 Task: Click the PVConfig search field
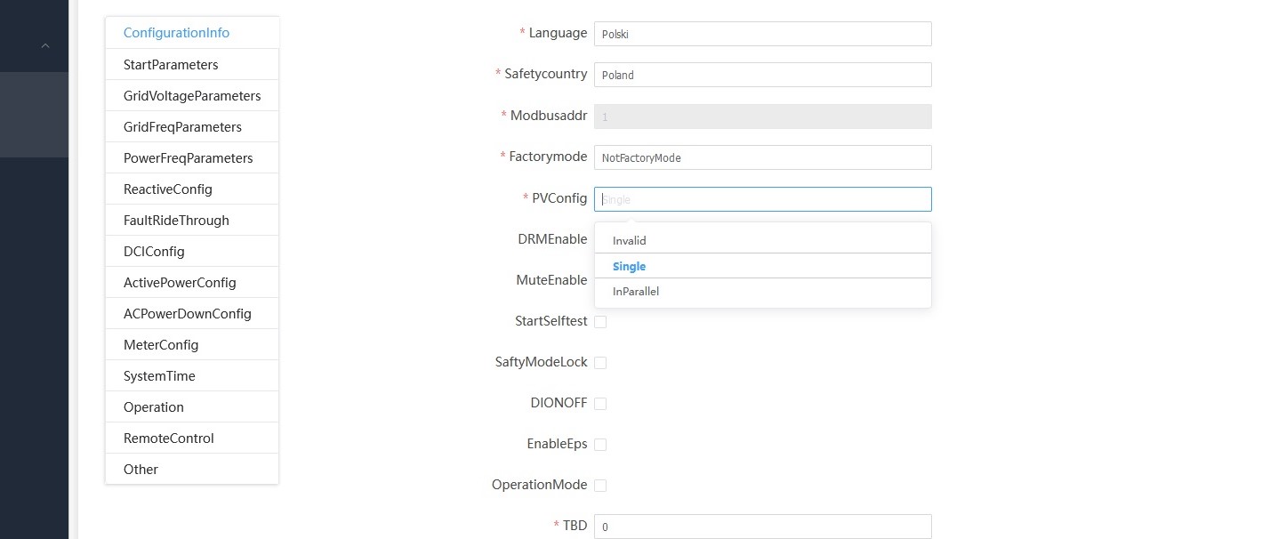click(762, 199)
